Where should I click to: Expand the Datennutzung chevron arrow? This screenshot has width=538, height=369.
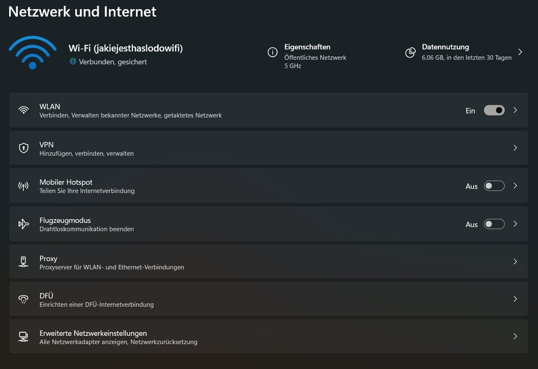point(520,52)
